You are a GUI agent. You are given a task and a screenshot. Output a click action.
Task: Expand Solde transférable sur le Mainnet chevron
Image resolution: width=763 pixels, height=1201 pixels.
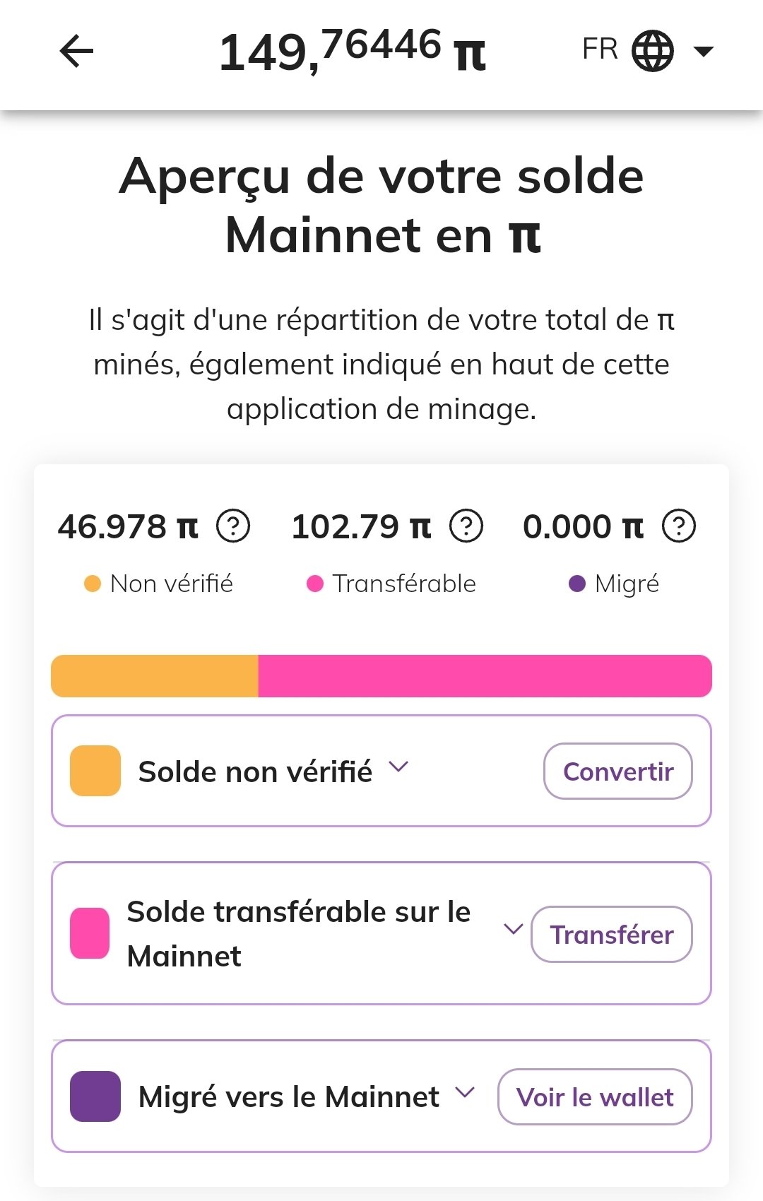pos(514,929)
